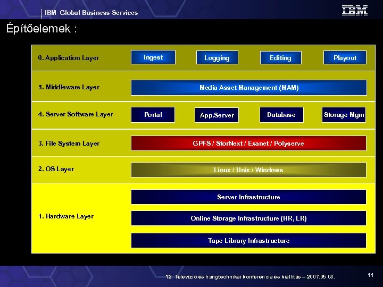
Task: Click the Playout box
Action: [345, 57]
